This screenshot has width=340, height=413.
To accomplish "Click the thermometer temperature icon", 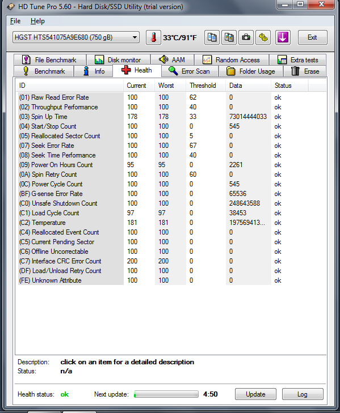I will click(x=153, y=37).
